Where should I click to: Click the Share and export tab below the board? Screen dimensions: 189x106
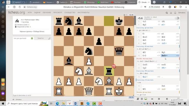[x=124, y=100]
